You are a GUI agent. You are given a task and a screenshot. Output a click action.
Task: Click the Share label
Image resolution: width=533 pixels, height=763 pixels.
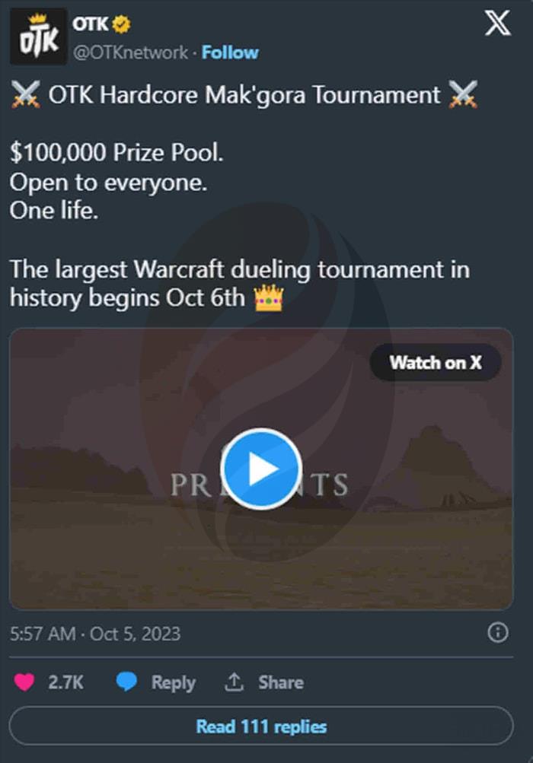tap(281, 682)
